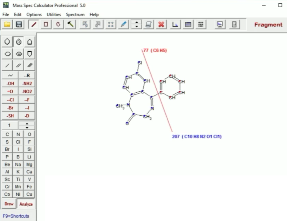The width and height of the screenshot is (287, 221).
Task: Select the benzene ring template tool
Action: tap(18, 41)
